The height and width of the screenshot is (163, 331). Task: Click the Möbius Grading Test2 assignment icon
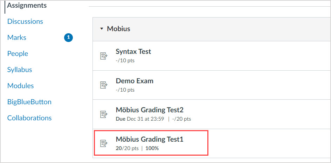click(104, 114)
